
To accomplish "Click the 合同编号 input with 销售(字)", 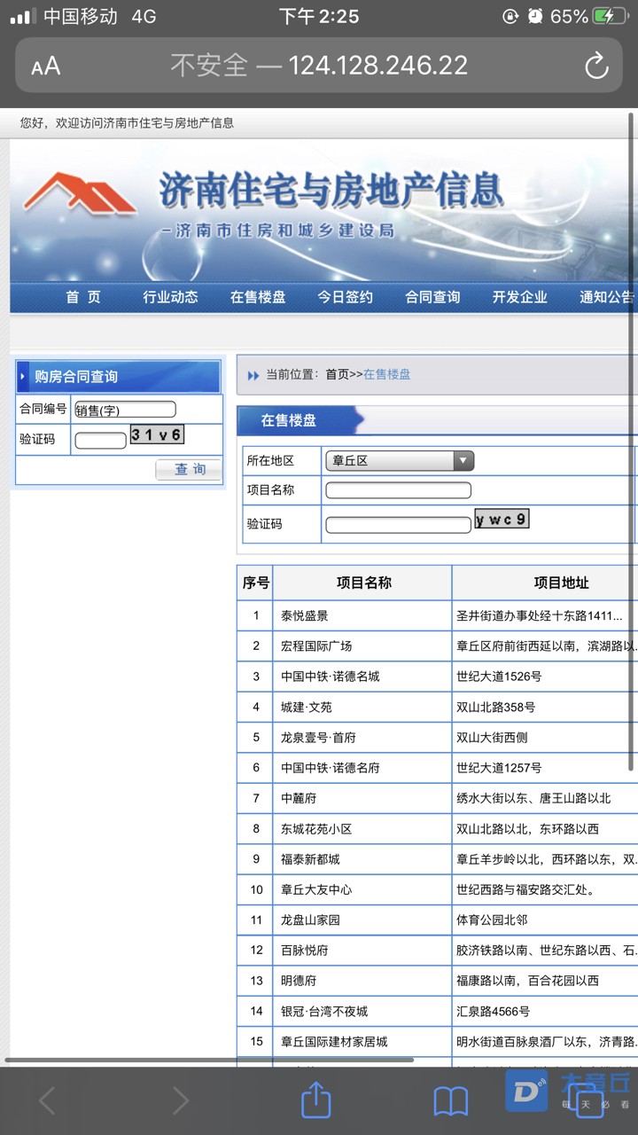I will coord(125,410).
